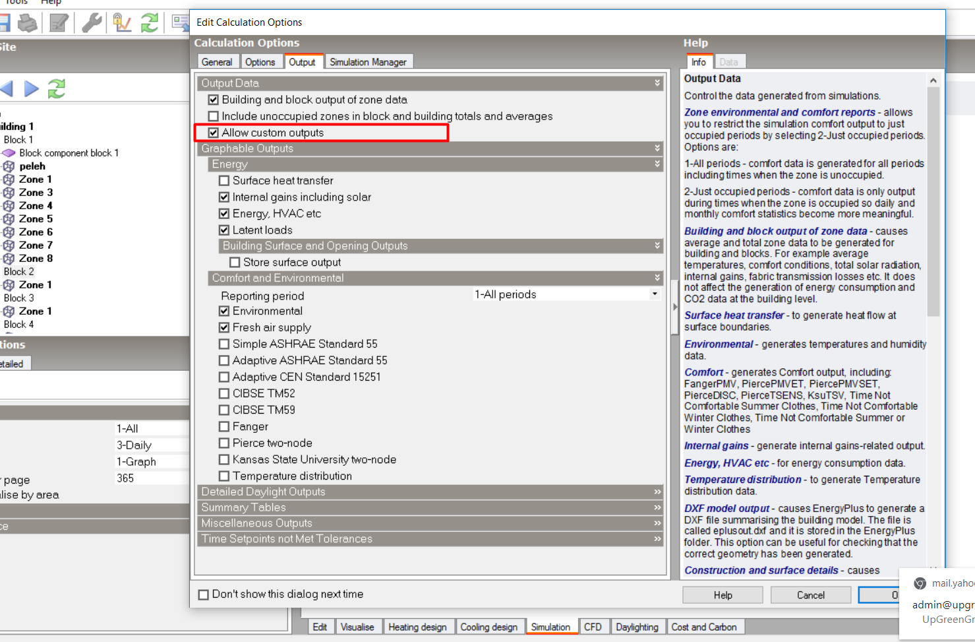Click the Cancel button
This screenshot has width=975, height=642.
click(811, 595)
